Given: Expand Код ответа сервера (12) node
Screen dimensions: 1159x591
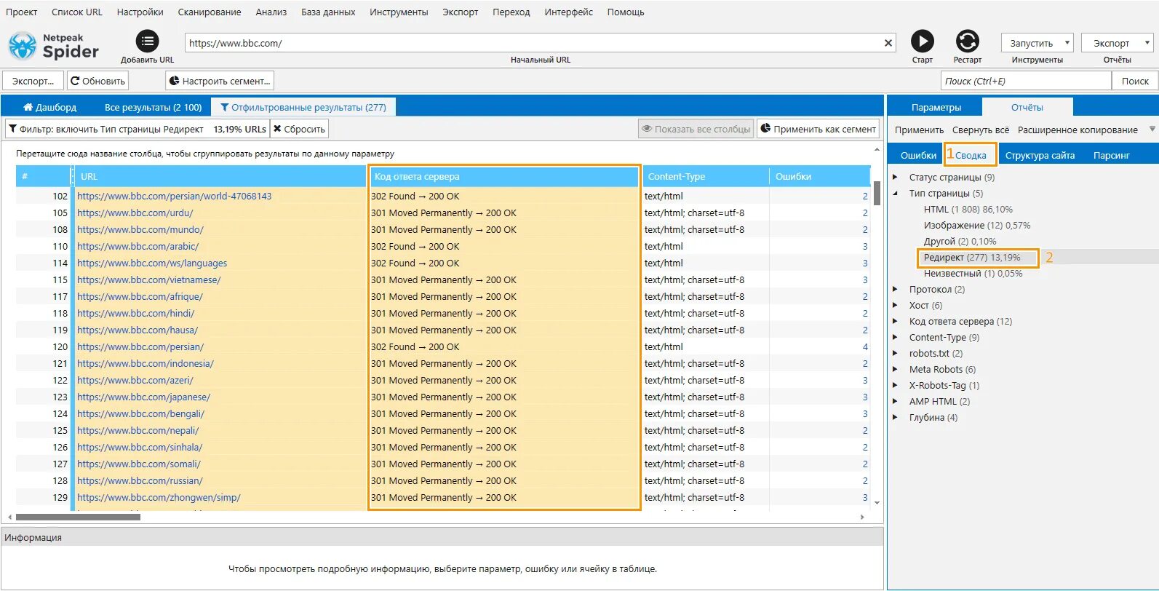Looking at the screenshot, I should pos(895,321).
